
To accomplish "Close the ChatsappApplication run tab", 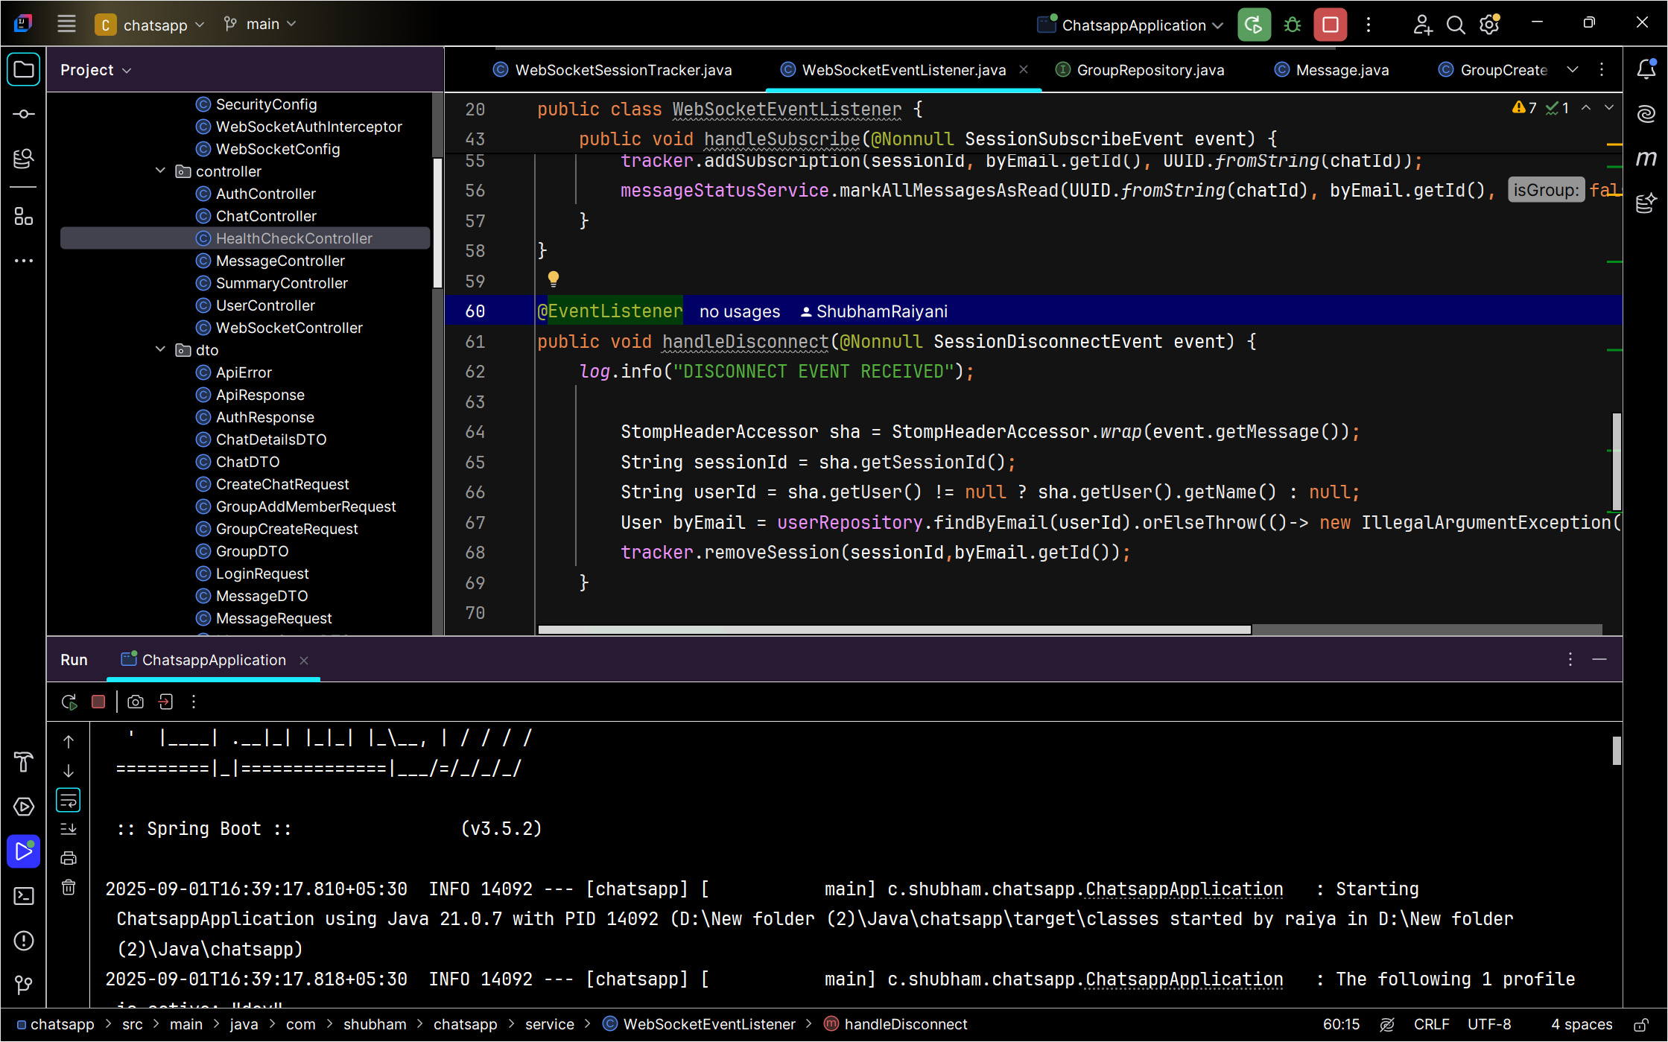I will pos(304,661).
